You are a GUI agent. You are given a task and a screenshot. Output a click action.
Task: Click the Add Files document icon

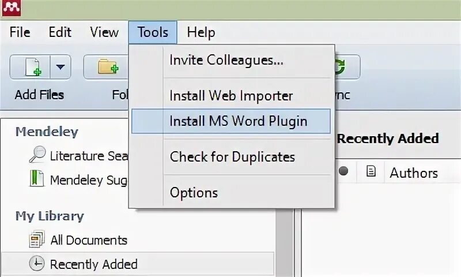(33, 67)
